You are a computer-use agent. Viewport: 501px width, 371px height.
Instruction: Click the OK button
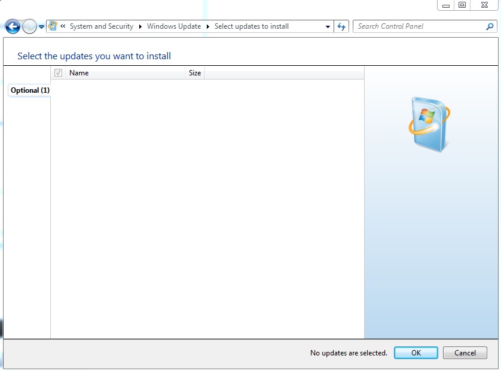(x=416, y=353)
